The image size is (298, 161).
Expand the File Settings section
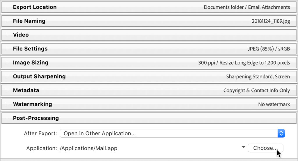point(30,49)
